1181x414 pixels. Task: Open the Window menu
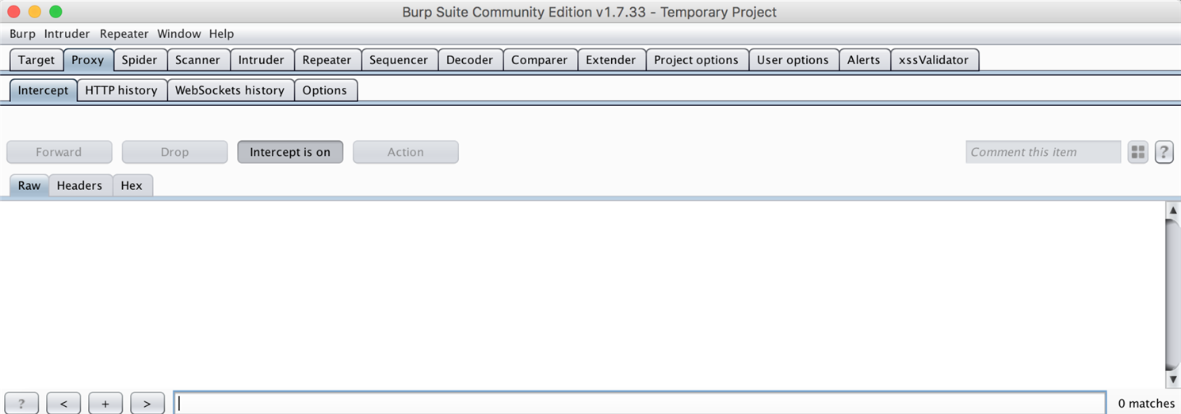pos(179,34)
